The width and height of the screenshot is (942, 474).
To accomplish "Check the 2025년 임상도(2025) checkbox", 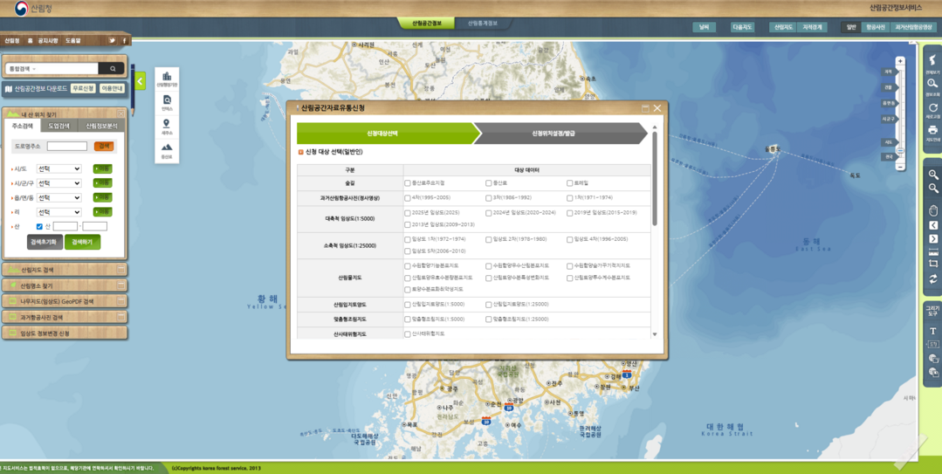I will click(408, 212).
